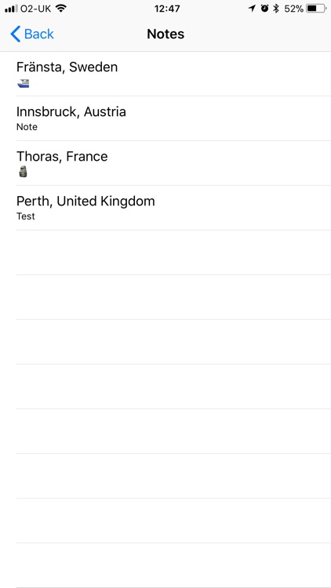Tap the moai statue emoji under Thoras

(x=23, y=172)
